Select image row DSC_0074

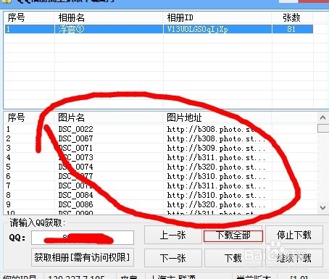pos(160,167)
